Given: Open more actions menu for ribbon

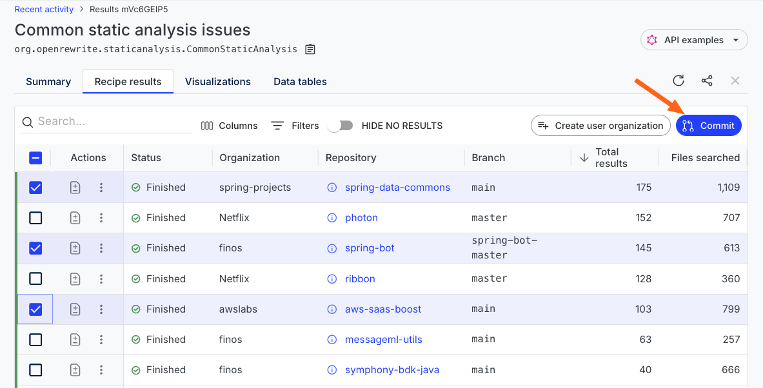Looking at the screenshot, I should pyautogui.click(x=101, y=278).
